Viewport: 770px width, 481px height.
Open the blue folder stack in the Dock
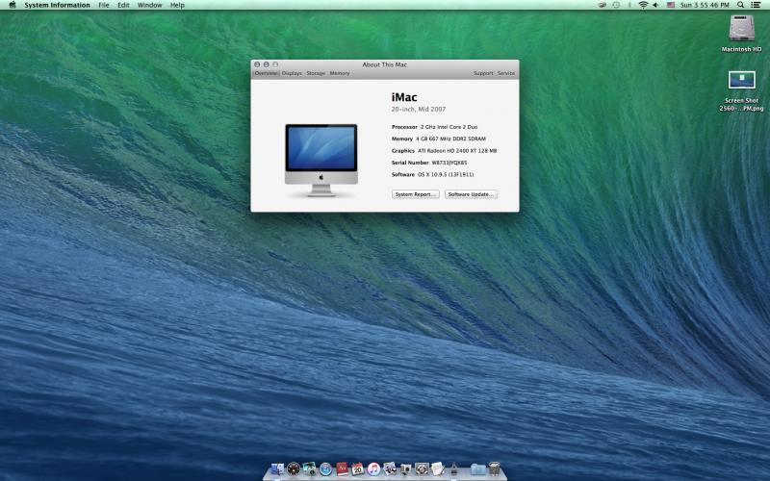478,468
